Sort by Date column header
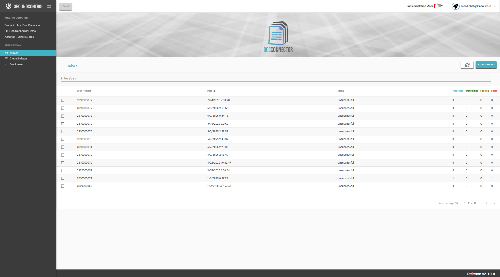Image resolution: width=500 pixels, height=277 pixels. click(x=210, y=91)
